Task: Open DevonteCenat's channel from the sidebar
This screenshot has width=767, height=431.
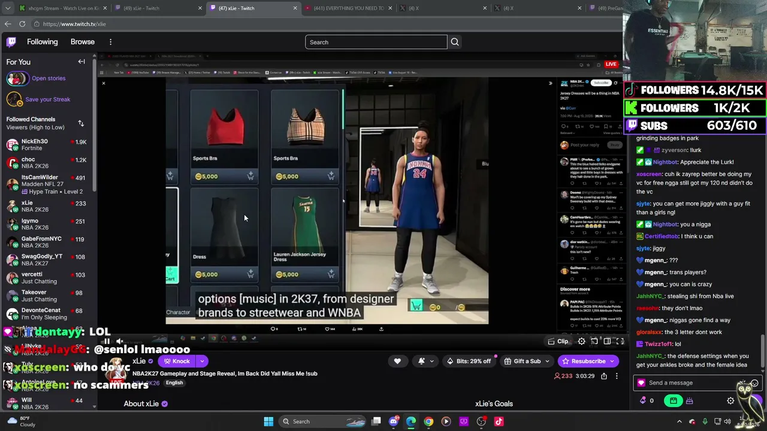Action: [x=47, y=314]
